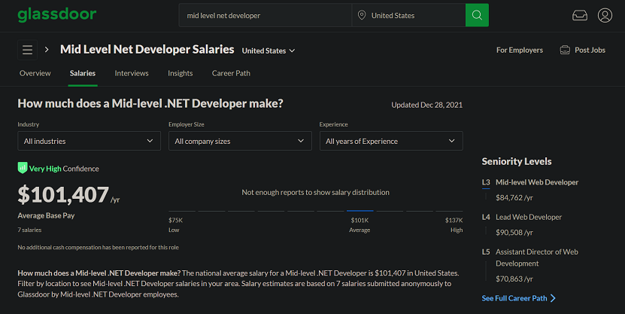Click the 7 salaries text
This screenshot has height=314, width=625.
click(29, 230)
